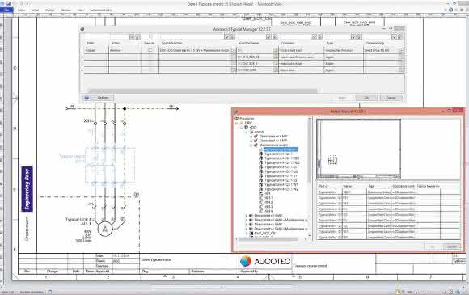Image resolution: width=469 pixels, height=295 pixels.
Task: Select the CHK_BOX_CB tree item
Action: click(264, 233)
